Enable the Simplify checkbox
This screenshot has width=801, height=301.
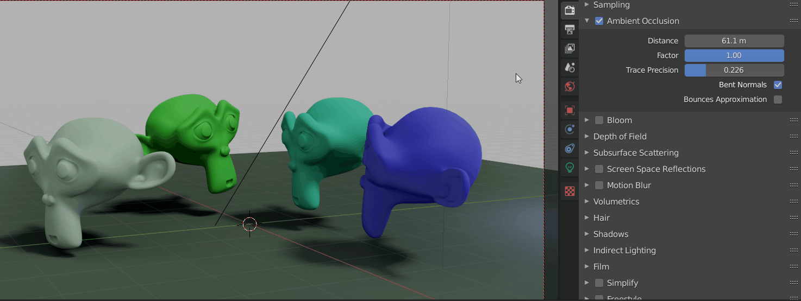pyautogui.click(x=599, y=283)
